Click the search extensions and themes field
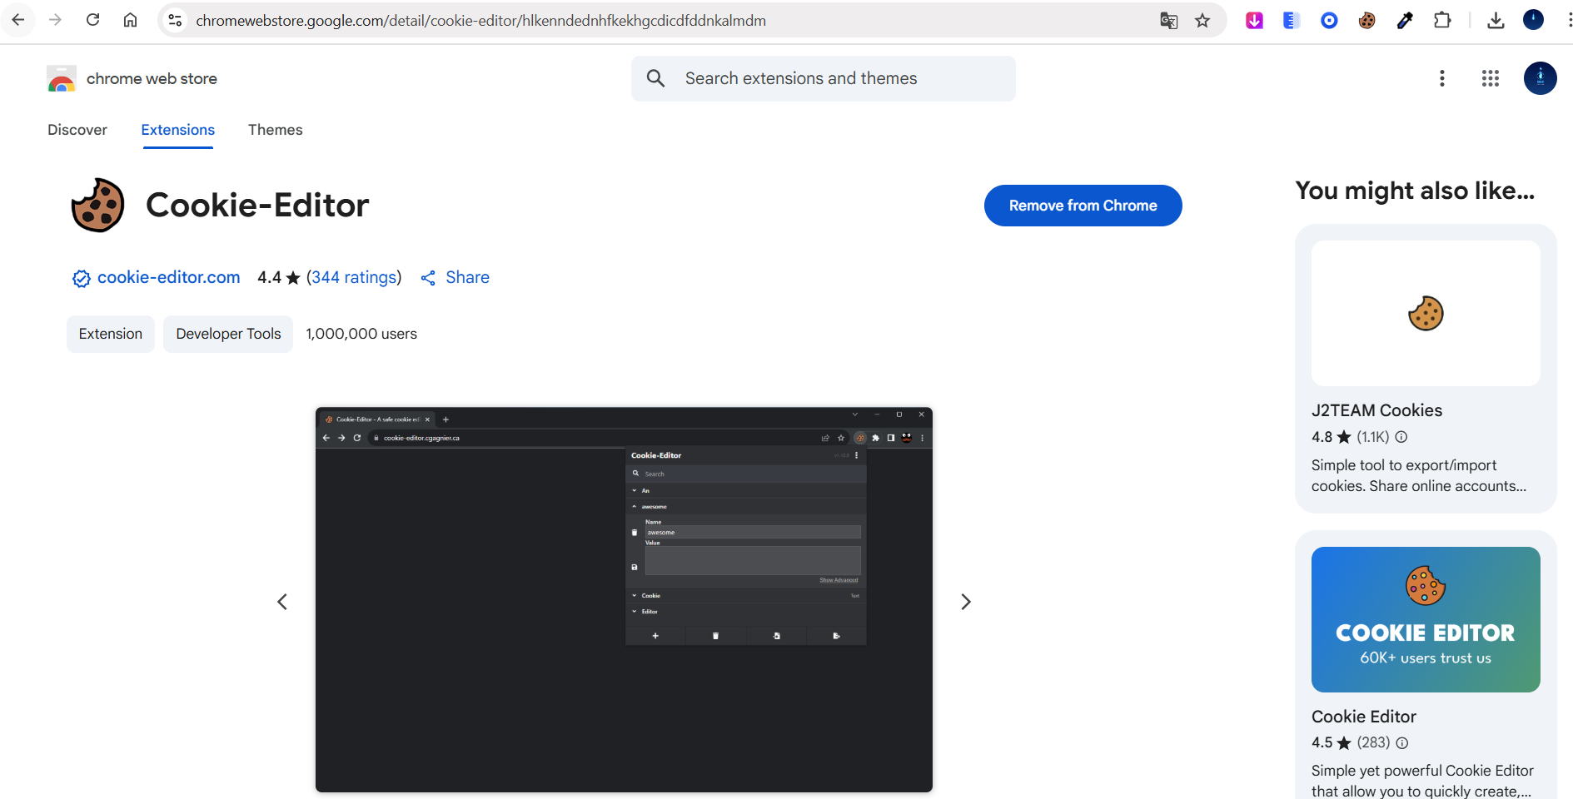1573x799 pixels. (x=824, y=78)
